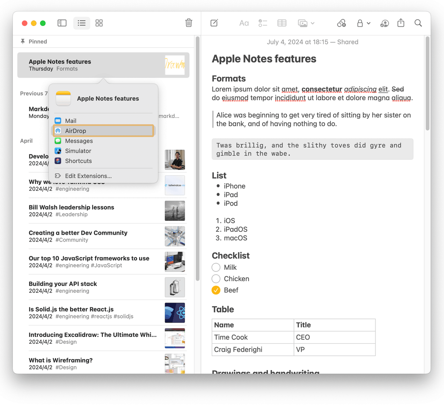
Task: Click the trash delete note icon
Action: (189, 23)
